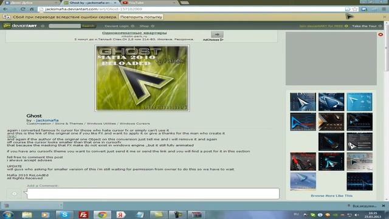Reload the page with the refresh icon
Viewport: 389px width, 219px height.
(23, 9)
